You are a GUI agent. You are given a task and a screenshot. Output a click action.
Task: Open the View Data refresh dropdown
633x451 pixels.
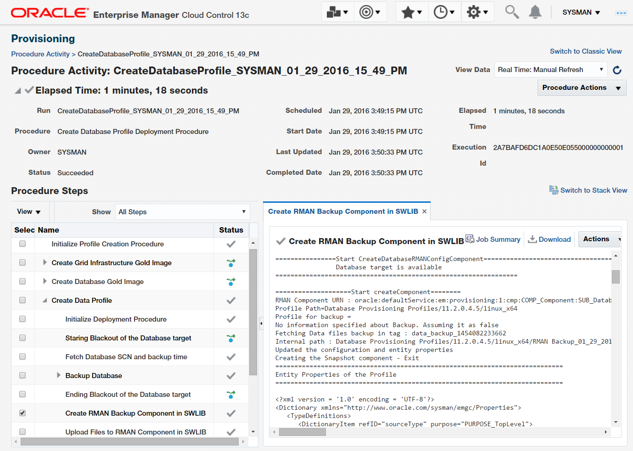point(551,70)
